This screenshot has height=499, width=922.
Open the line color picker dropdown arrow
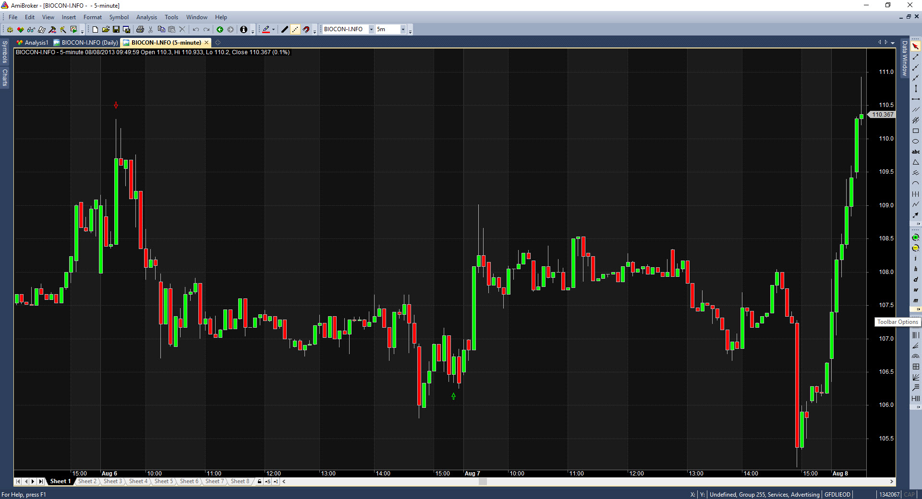click(x=274, y=30)
